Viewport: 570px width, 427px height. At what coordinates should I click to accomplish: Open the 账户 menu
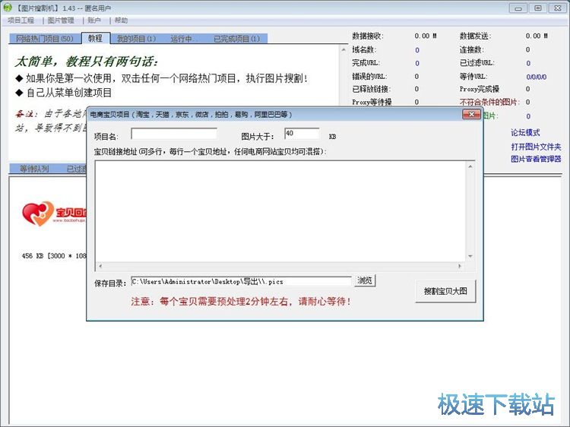94,21
